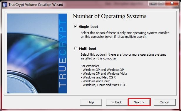Click the Windows and Linux example line
The width and height of the screenshot is (181, 111).
coord(95,81)
